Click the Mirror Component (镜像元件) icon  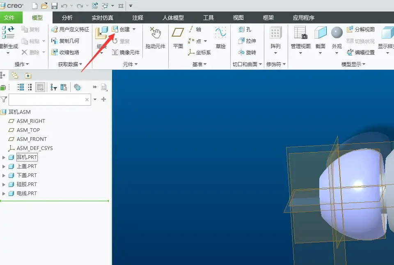pos(115,52)
